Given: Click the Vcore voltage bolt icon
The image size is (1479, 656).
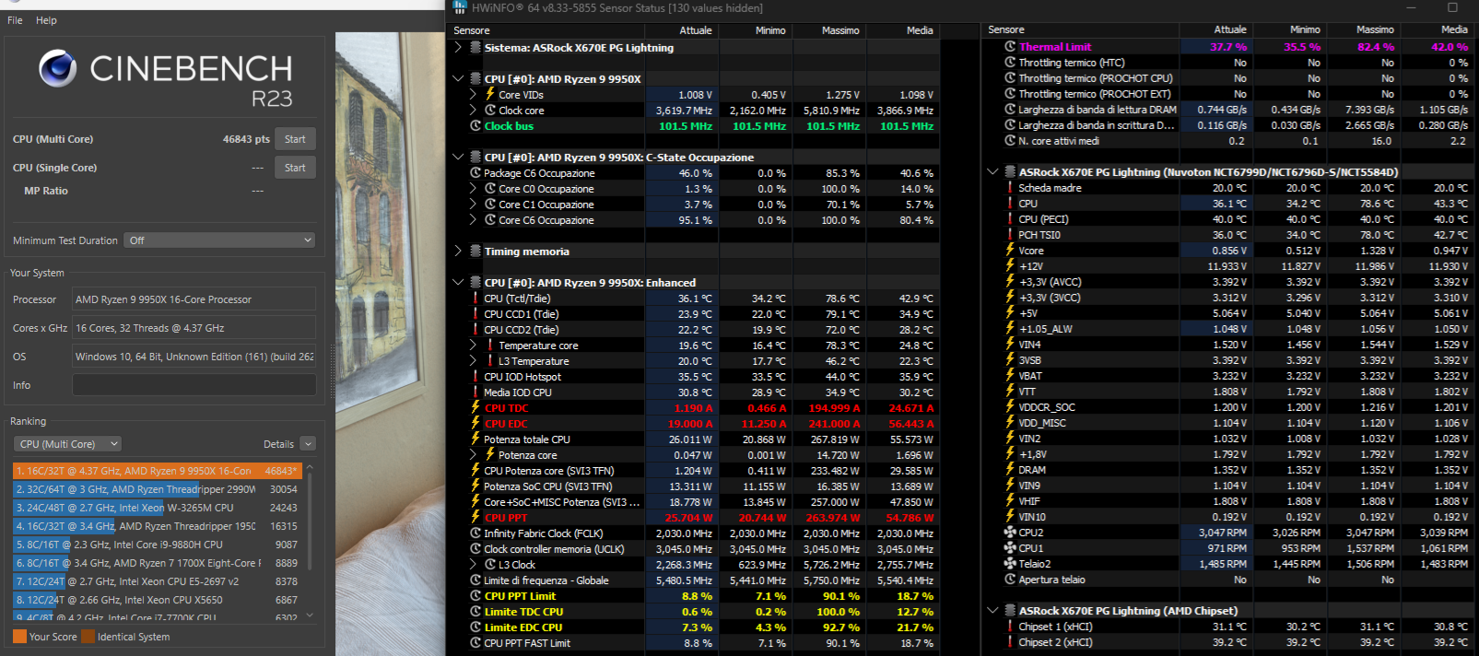Looking at the screenshot, I should [x=1010, y=251].
